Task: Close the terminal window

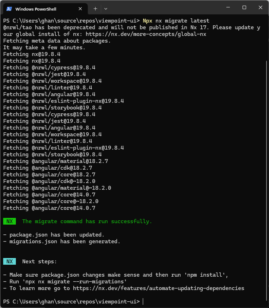Action: pyautogui.click(x=260, y=7)
